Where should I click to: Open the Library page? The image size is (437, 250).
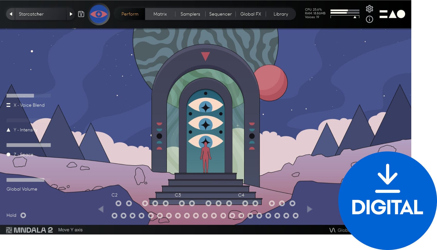(x=280, y=14)
